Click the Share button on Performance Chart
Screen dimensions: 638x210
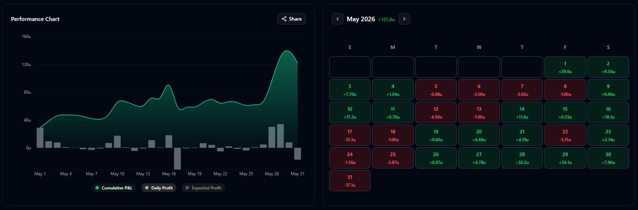point(292,19)
